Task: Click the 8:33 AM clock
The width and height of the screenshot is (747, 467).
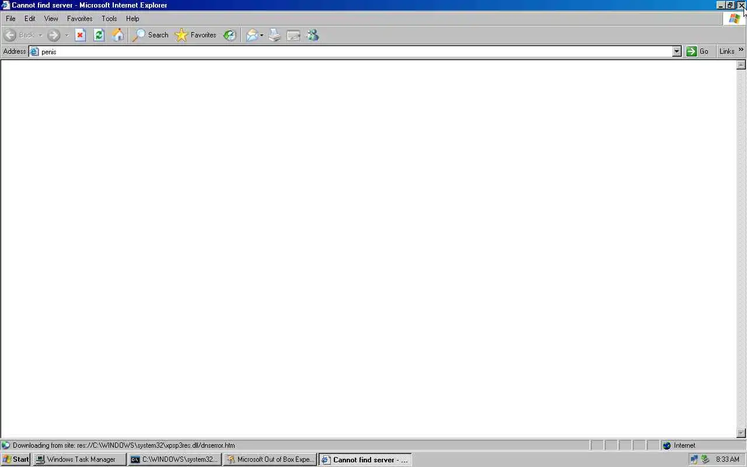Action: pos(728,459)
